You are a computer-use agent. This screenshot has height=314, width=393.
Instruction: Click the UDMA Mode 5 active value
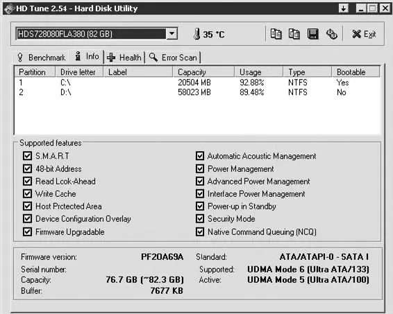pos(308,280)
